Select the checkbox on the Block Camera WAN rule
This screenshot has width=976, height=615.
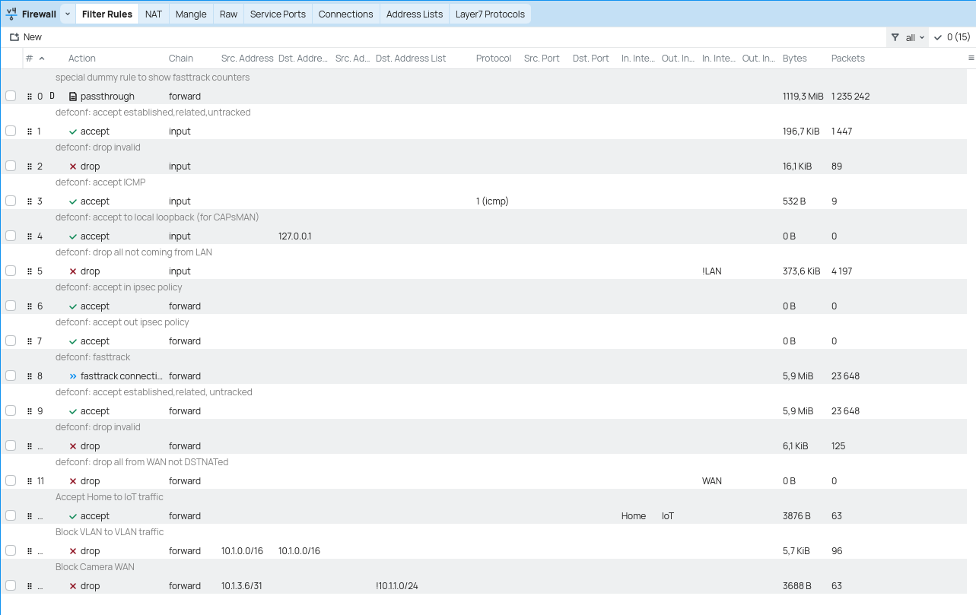tap(11, 585)
